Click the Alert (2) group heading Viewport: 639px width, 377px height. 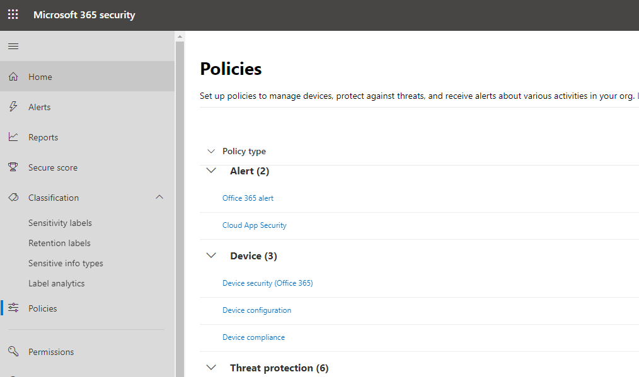[250, 171]
